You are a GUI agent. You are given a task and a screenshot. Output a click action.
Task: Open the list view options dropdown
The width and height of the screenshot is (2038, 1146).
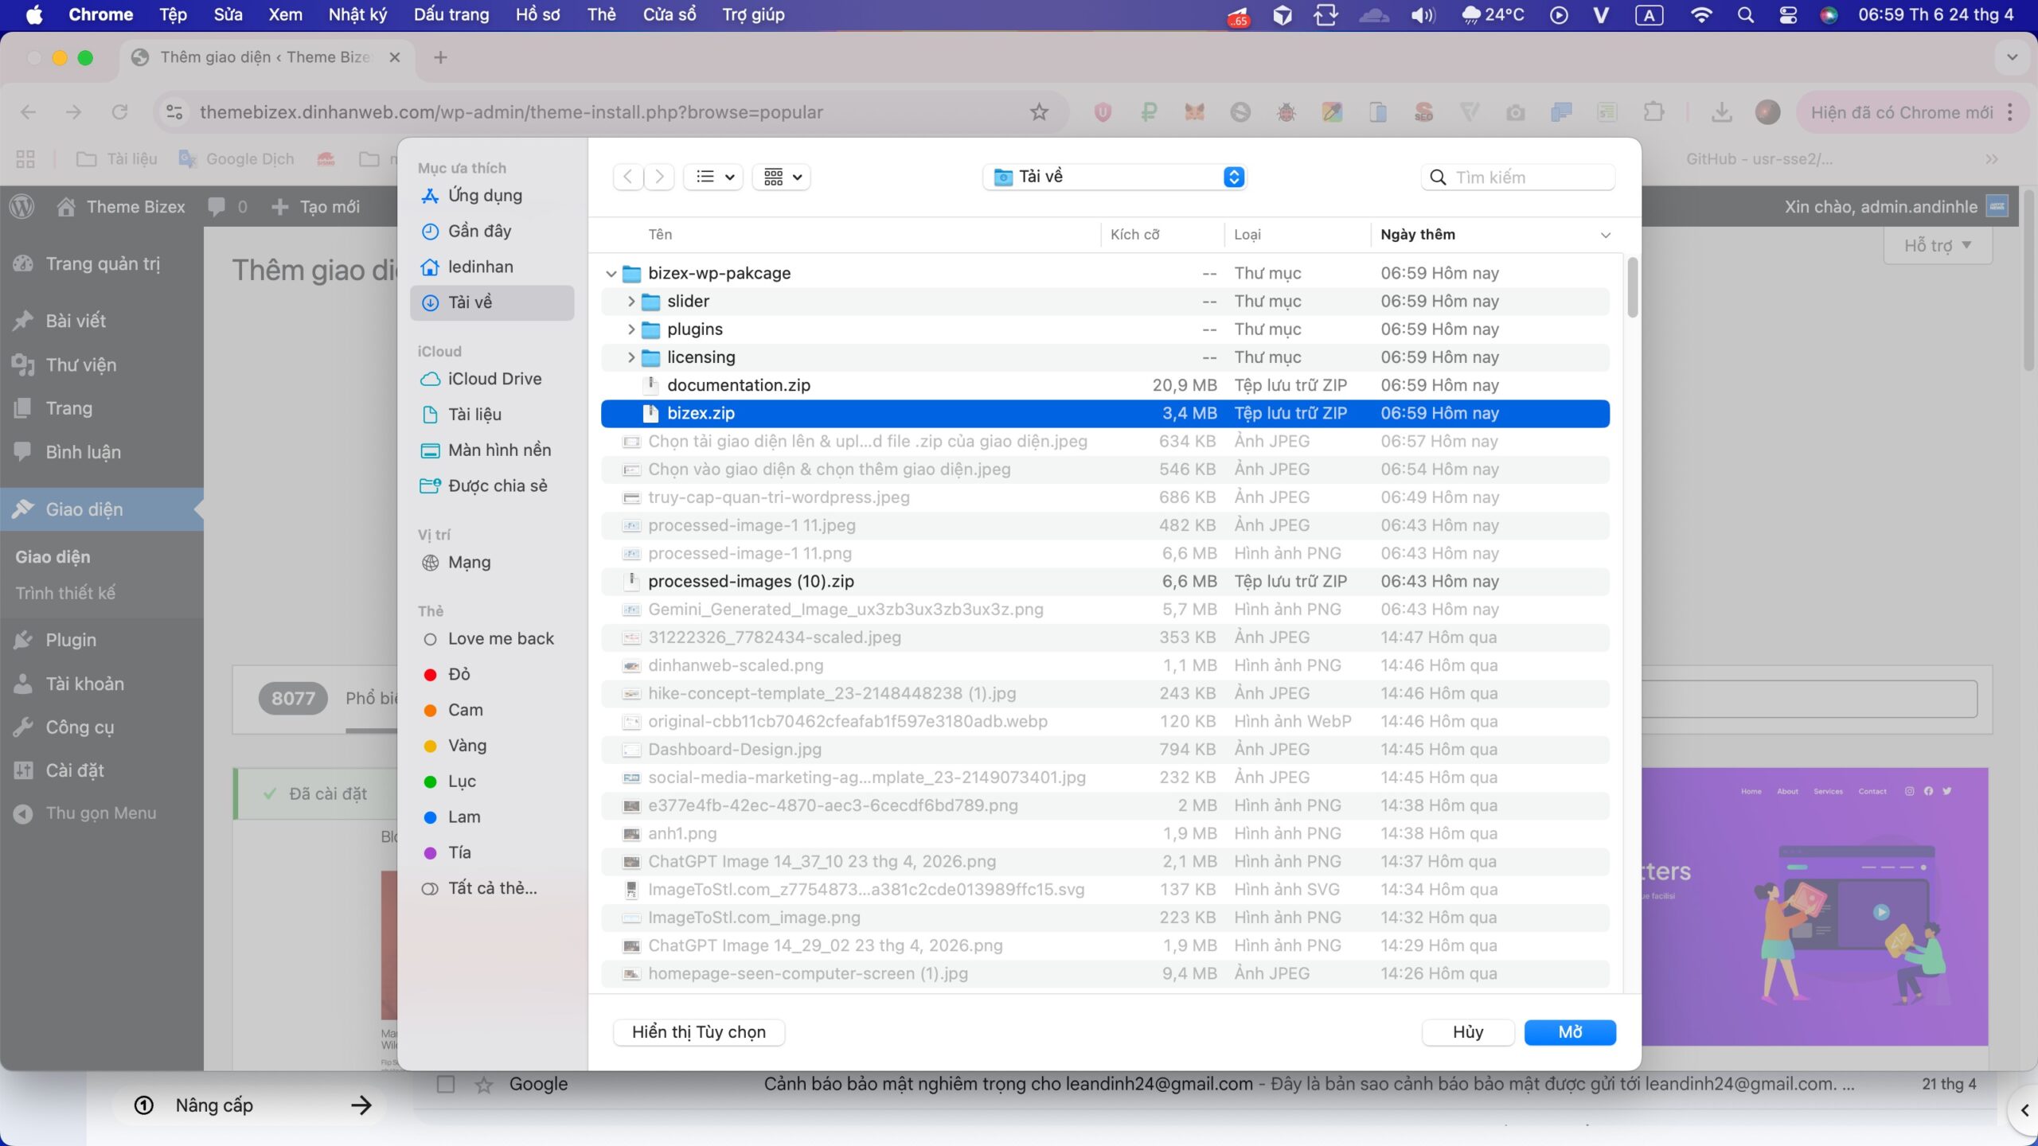pos(714,177)
